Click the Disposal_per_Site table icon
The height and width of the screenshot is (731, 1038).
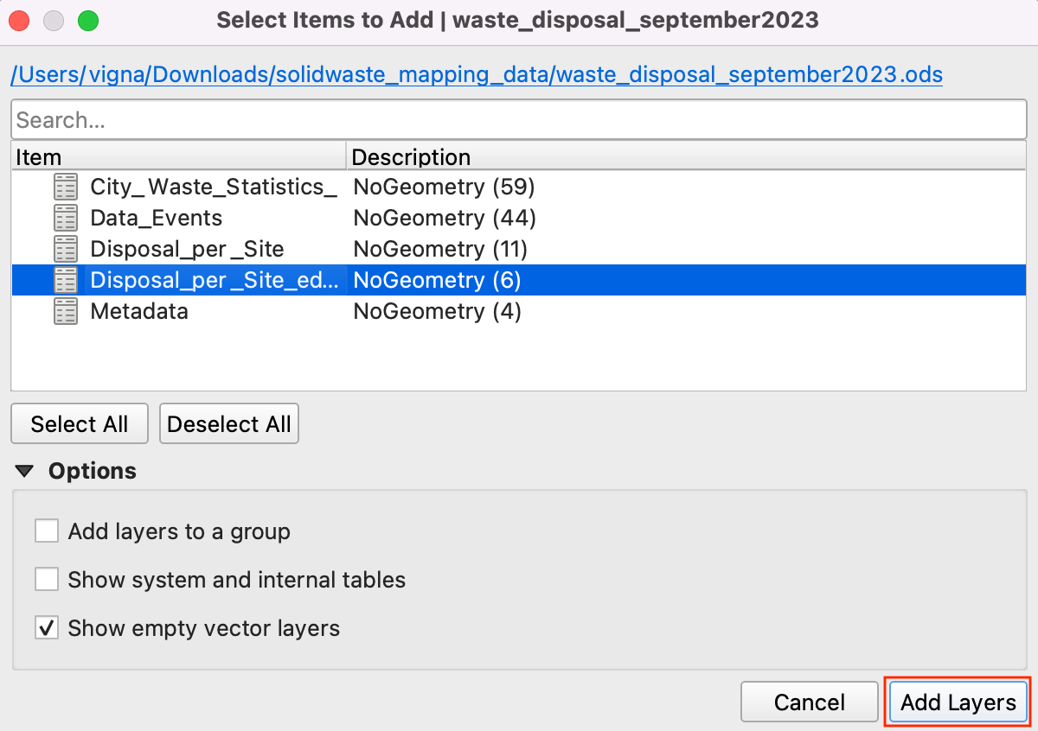click(x=66, y=249)
